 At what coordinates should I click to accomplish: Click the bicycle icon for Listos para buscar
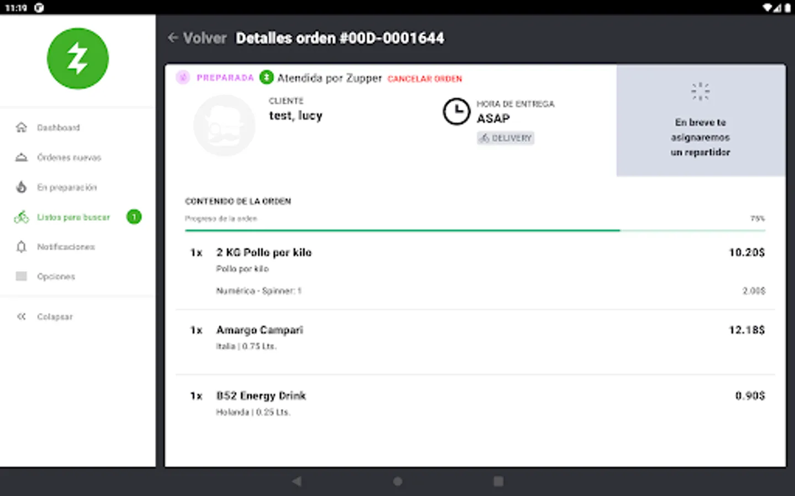click(22, 217)
